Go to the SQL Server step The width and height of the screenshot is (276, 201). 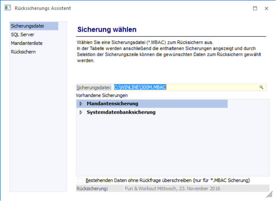22,34
